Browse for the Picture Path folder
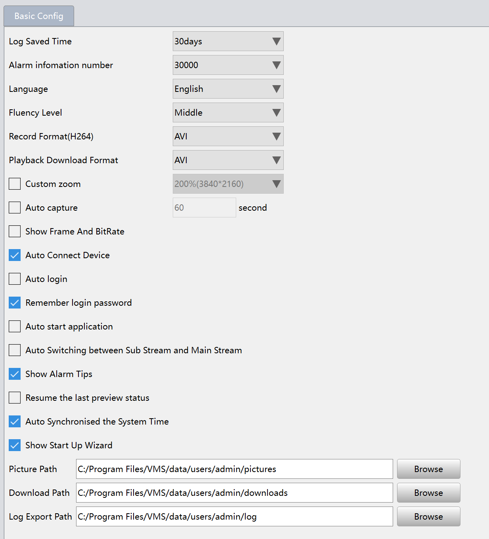Screen dimensions: 489x539 (429, 469)
